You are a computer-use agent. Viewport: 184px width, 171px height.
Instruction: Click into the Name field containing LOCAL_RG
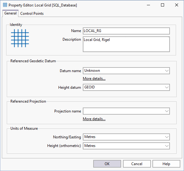pos(126,31)
